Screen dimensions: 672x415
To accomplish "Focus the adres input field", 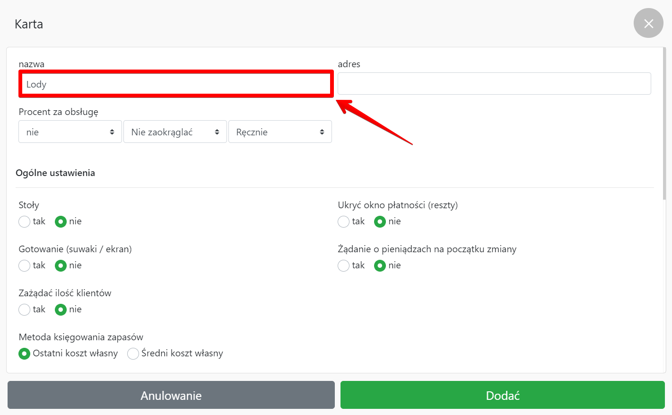I will pyautogui.click(x=494, y=84).
